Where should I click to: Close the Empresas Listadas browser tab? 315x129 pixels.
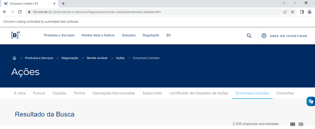(54, 4)
